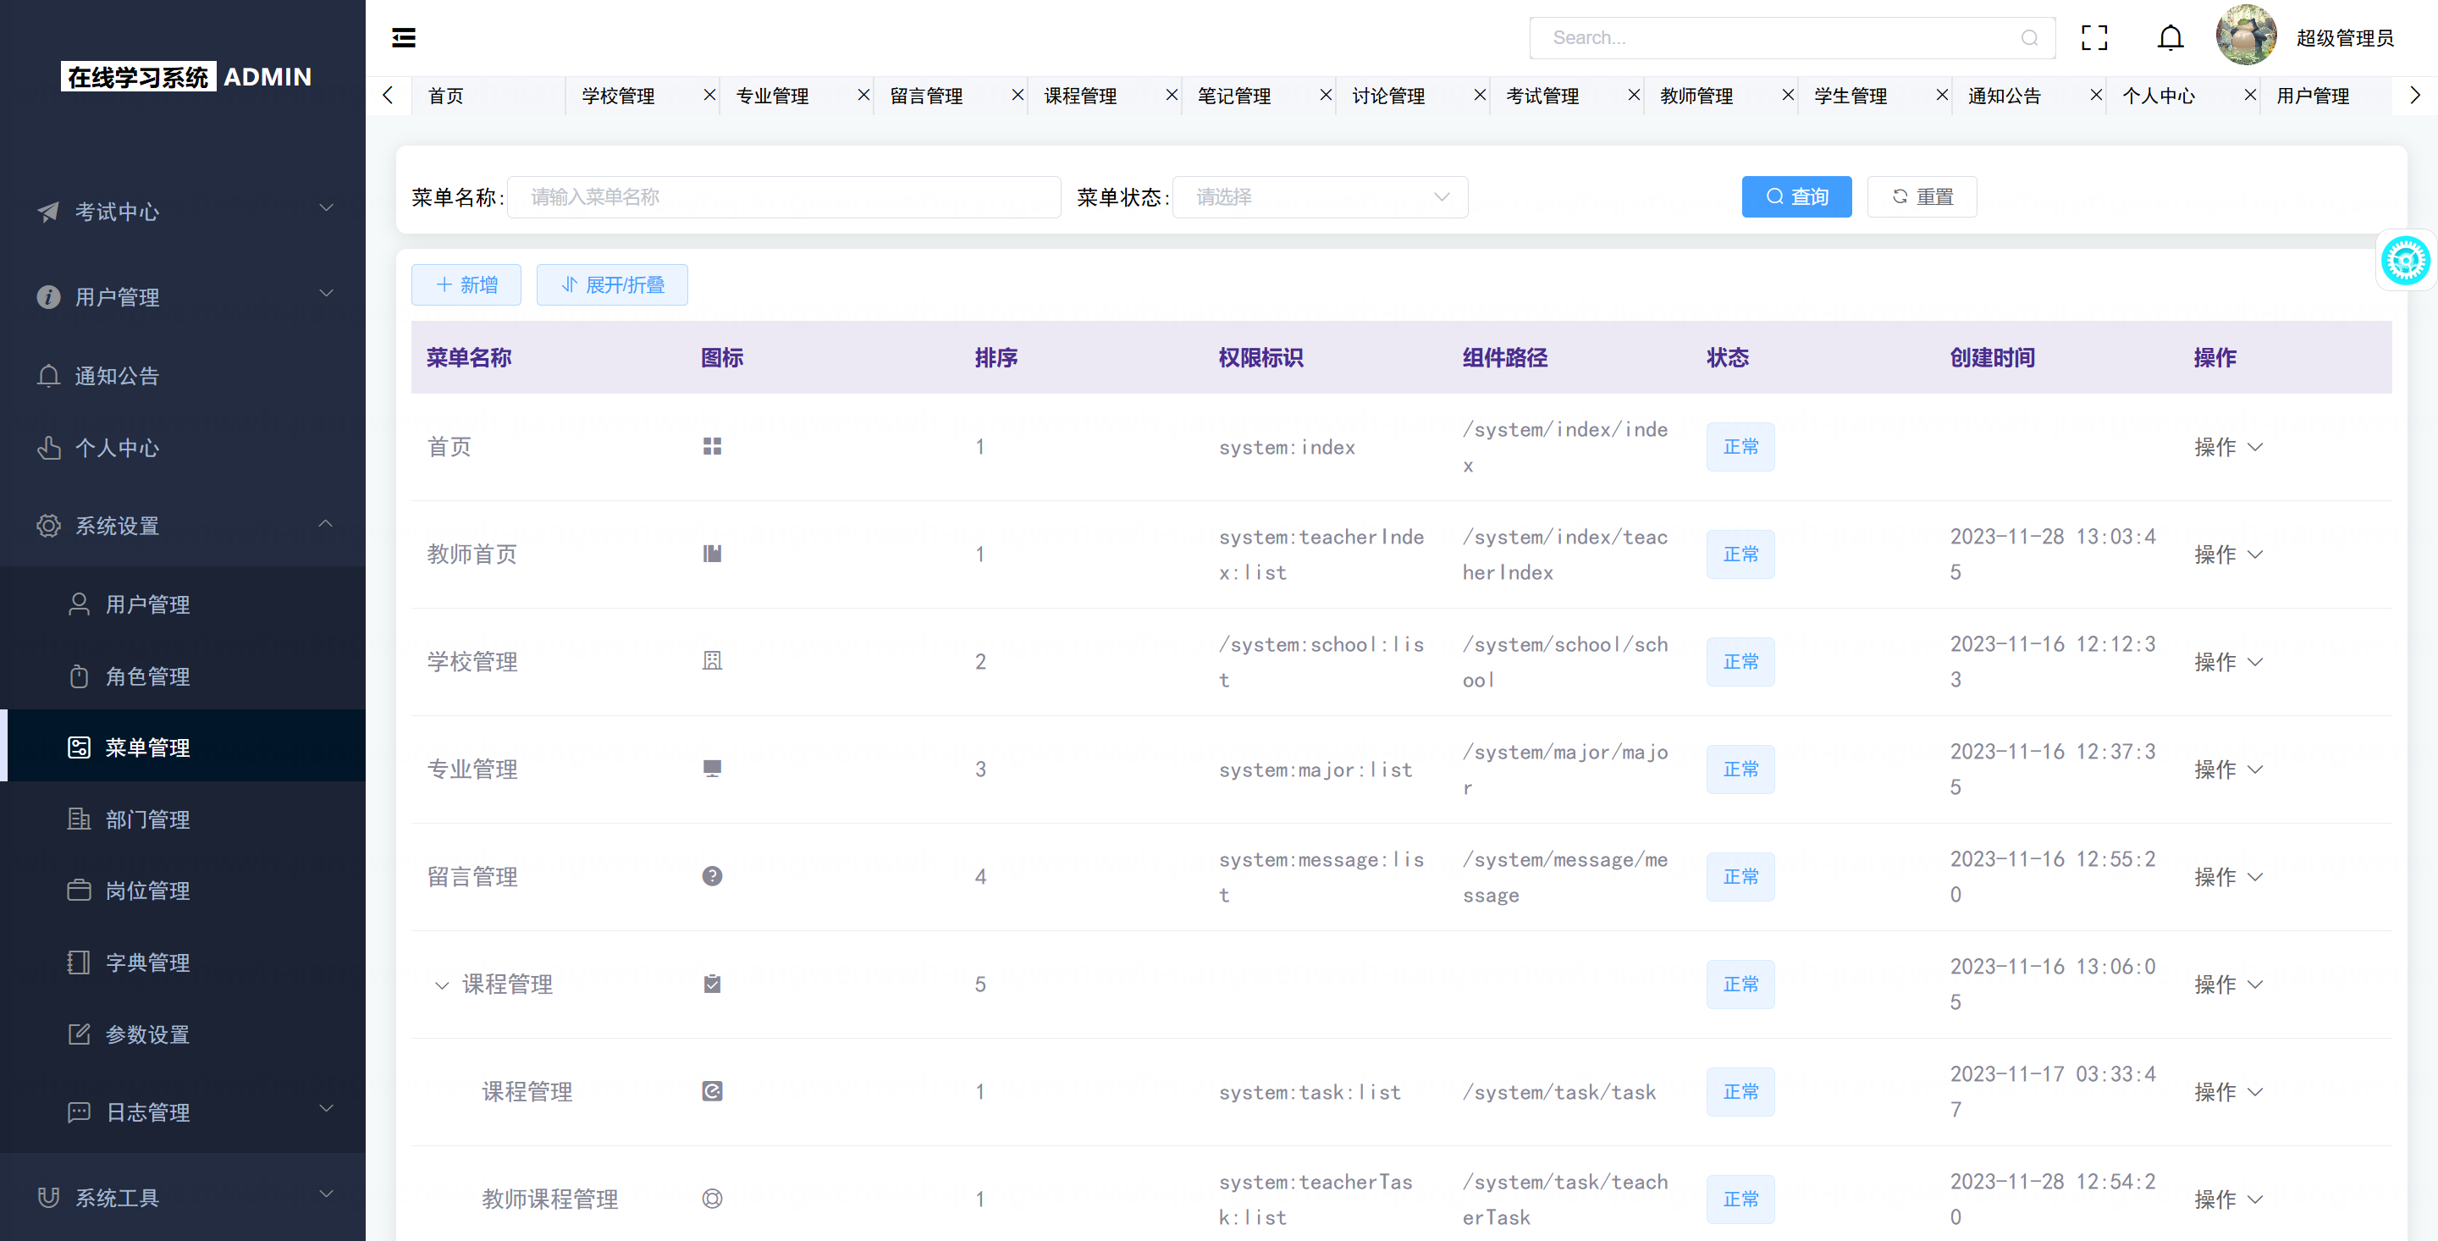The image size is (2438, 1241).
Task: Open the 菜单状态 select dropdown
Action: [1320, 197]
